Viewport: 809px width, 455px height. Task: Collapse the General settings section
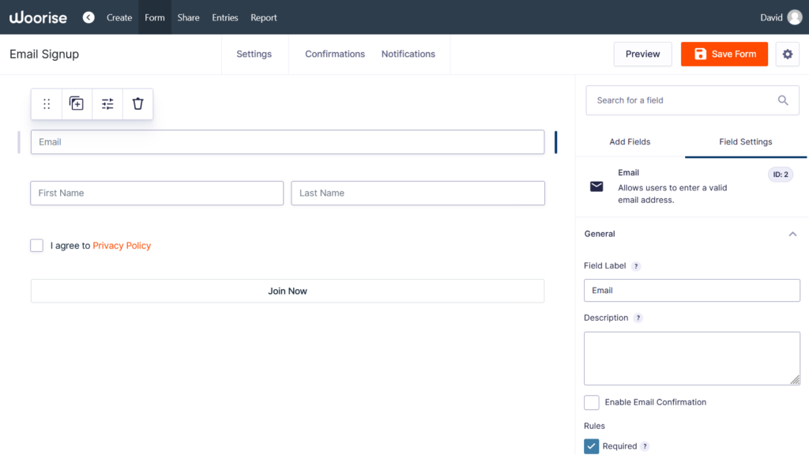[792, 234]
